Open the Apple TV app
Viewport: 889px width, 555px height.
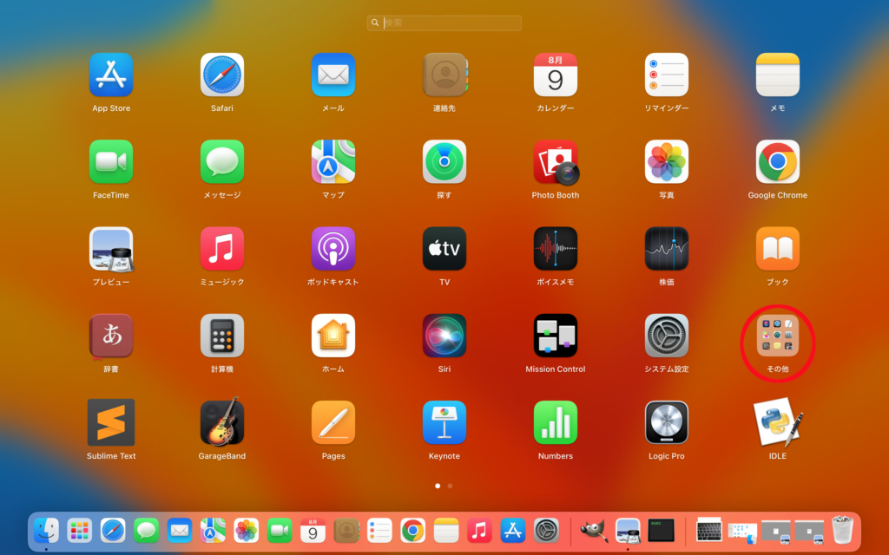(x=444, y=249)
